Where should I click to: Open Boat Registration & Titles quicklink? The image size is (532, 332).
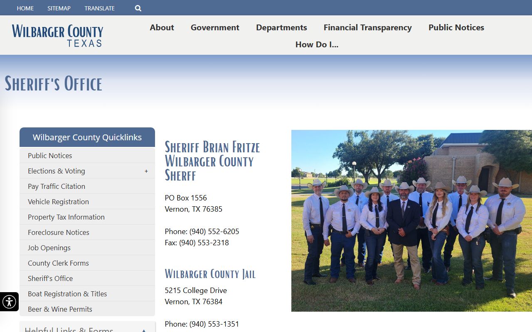coord(87,294)
